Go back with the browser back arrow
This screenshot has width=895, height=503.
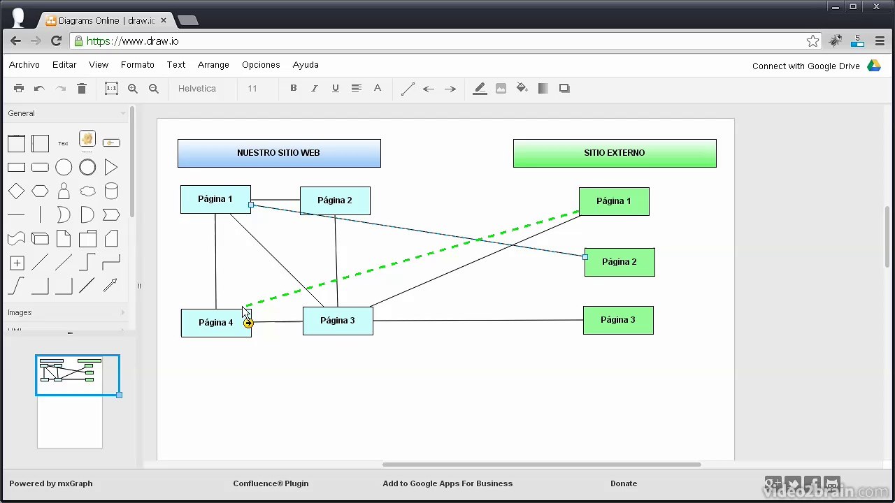(x=15, y=41)
